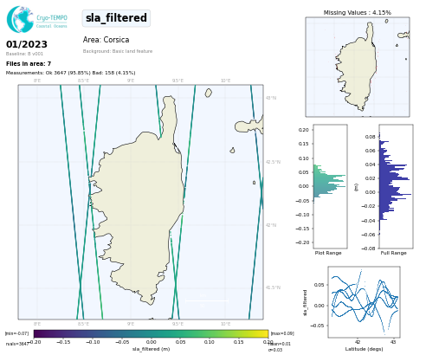Click the Full Range histogram

pos(396,186)
